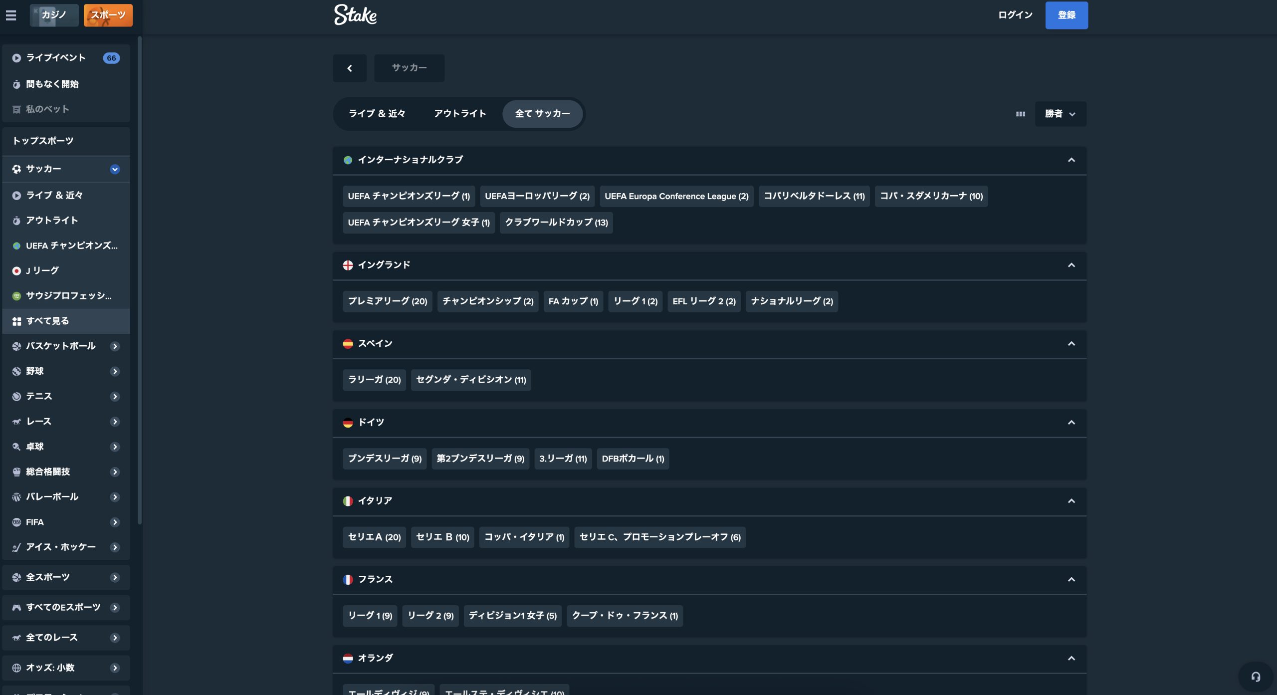Collapse the イングランド section

[x=1071, y=265]
